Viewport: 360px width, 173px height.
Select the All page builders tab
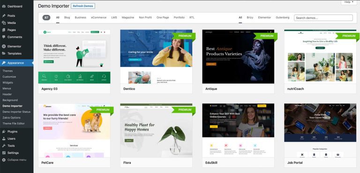coord(240,18)
